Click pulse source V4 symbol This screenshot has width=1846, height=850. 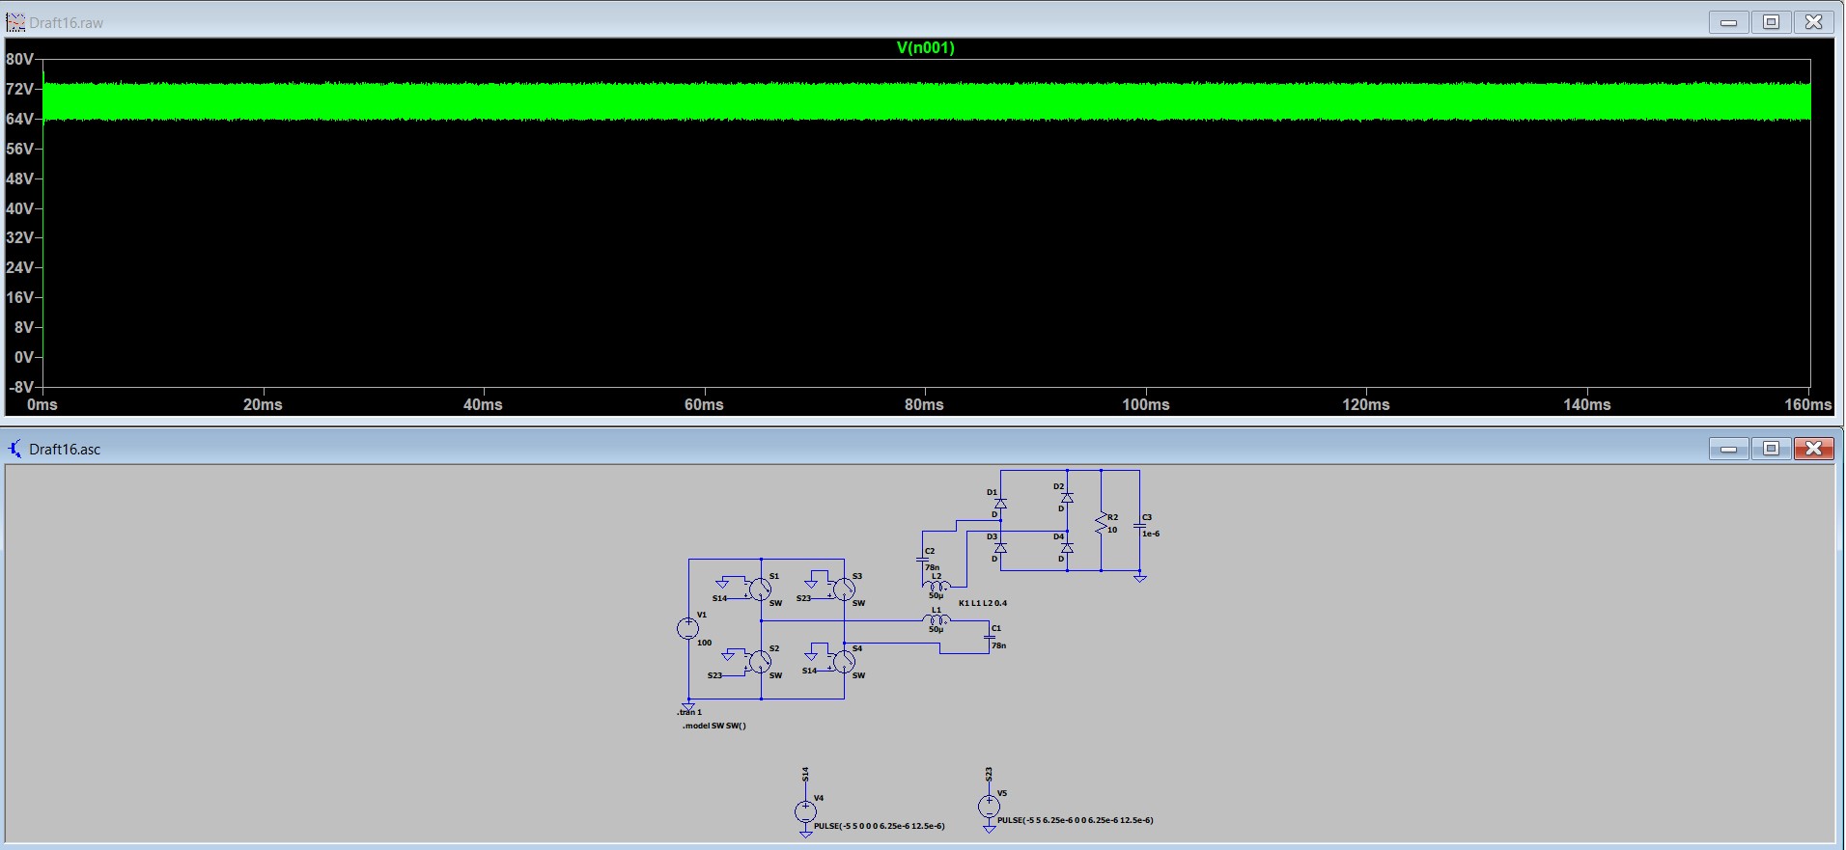tap(805, 811)
